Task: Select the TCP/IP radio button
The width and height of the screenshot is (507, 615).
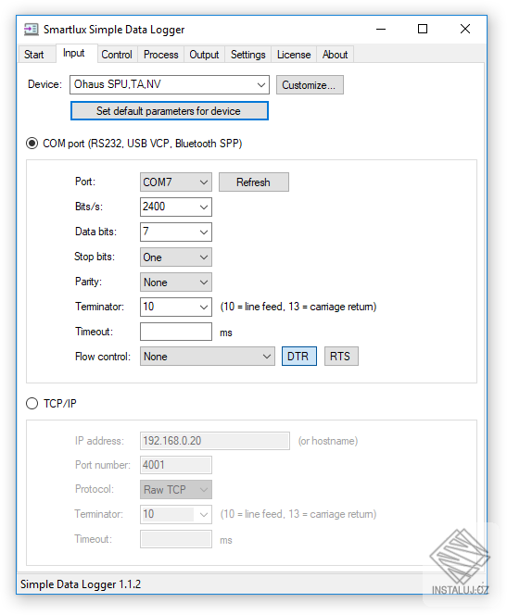Action: [32, 404]
